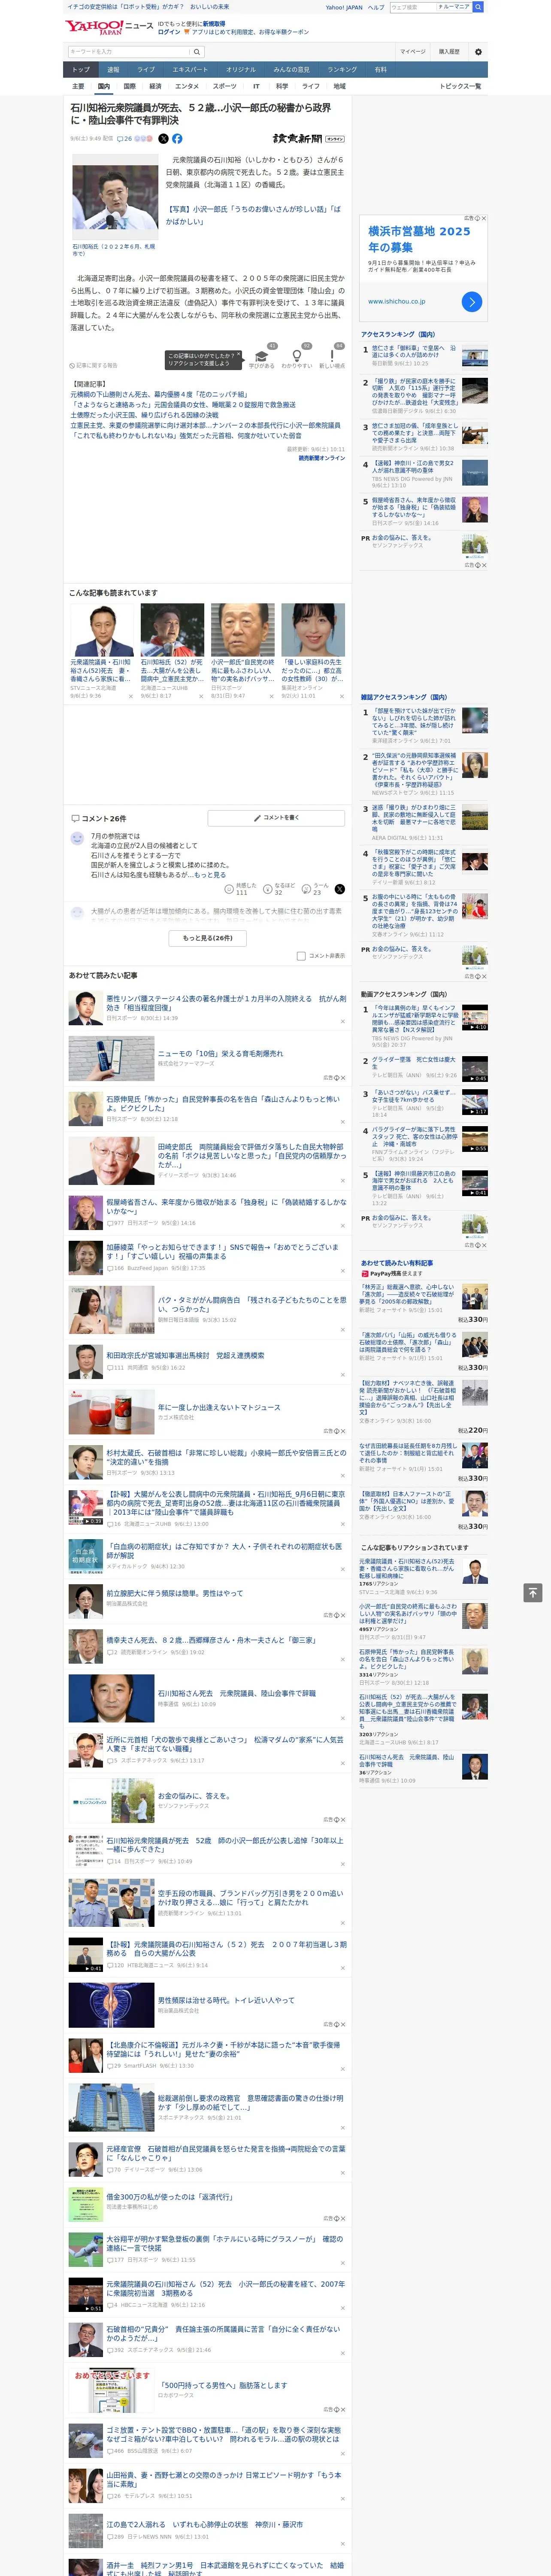Click 記事に関する報告 report icon link
This screenshot has height=2576, width=551.
coord(93,365)
